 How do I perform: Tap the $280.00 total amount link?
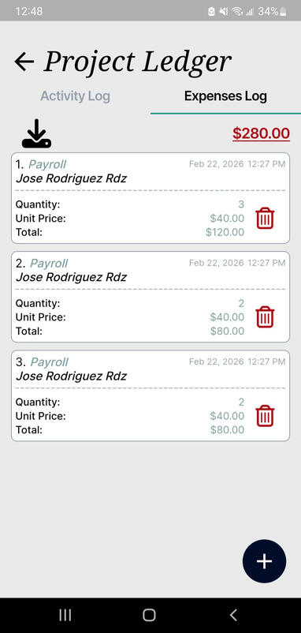click(261, 133)
